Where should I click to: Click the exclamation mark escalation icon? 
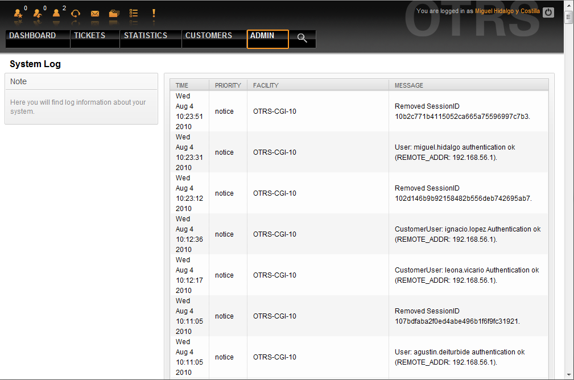pyautogui.click(x=154, y=13)
